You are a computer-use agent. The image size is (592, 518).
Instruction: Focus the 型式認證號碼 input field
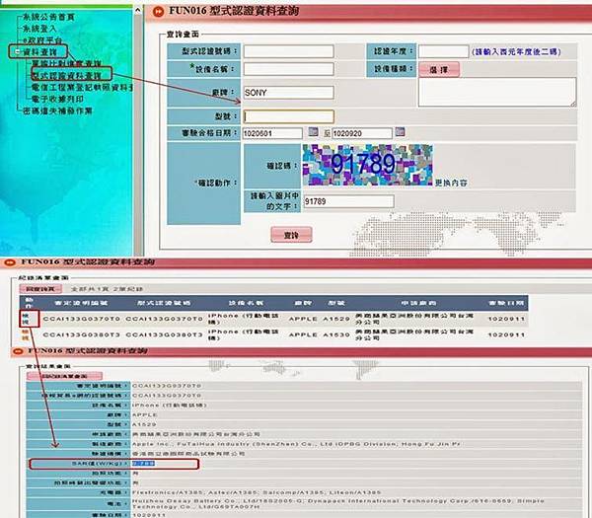(x=288, y=51)
